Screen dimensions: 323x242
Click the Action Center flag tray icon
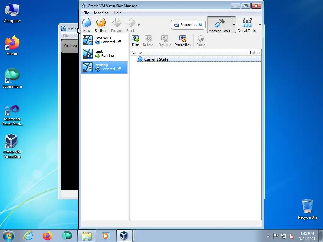coord(276,236)
